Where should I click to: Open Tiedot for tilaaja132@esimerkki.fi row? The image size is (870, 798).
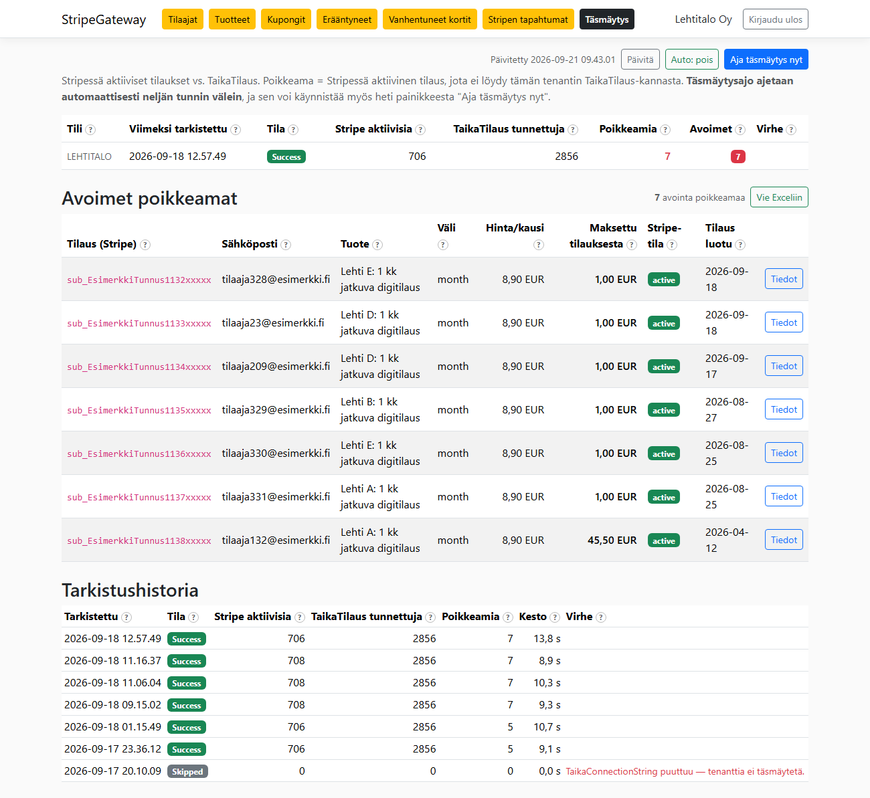point(784,540)
